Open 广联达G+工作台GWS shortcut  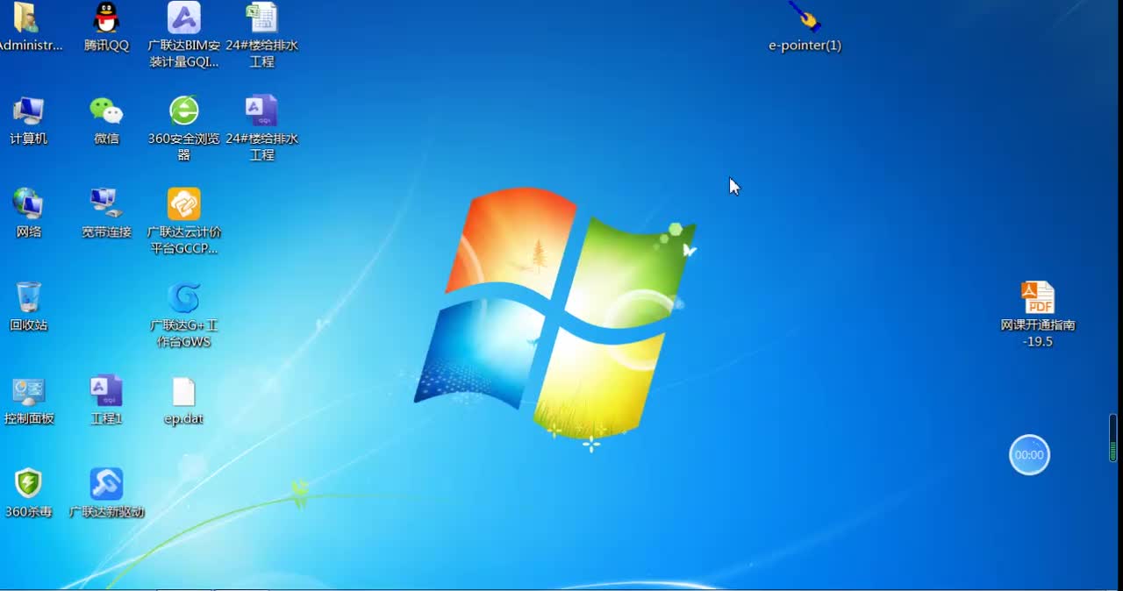point(183,297)
